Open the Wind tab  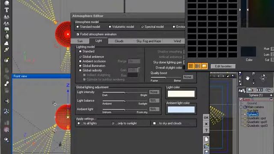177,41
